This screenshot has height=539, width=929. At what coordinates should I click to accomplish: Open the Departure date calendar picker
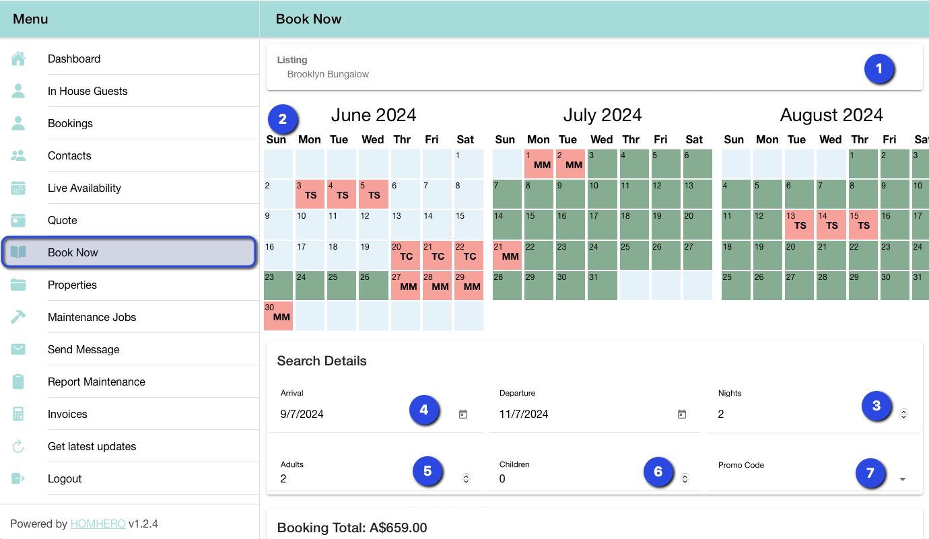tap(682, 415)
